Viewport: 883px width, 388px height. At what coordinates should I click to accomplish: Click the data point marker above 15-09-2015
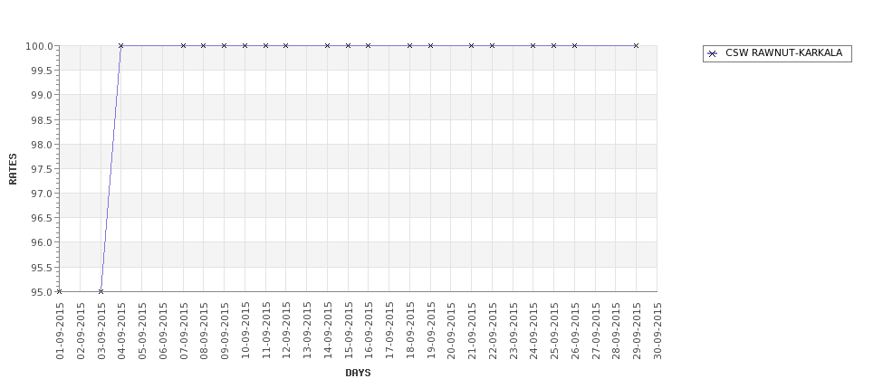pos(348,45)
